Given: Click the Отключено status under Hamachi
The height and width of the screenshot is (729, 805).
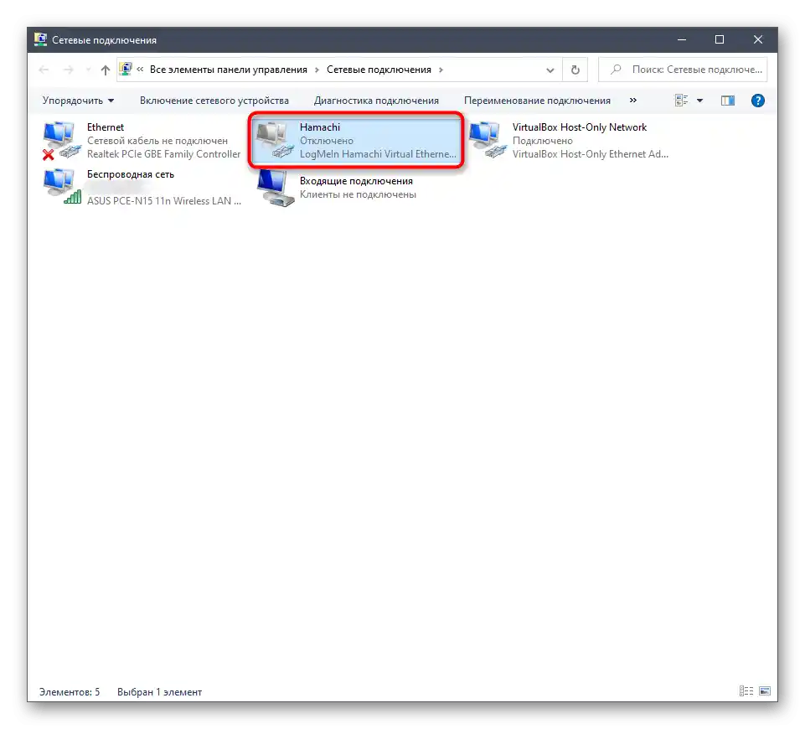Looking at the screenshot, I should click(x=327, y=141).
